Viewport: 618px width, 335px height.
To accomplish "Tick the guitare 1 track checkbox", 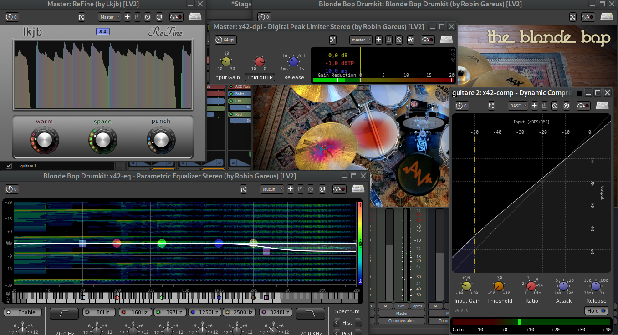I will pos(9,166).
